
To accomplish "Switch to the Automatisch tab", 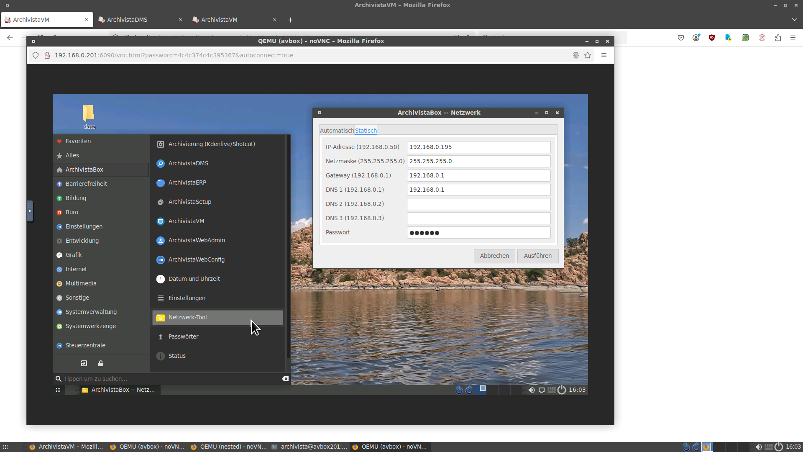I will pyautogui.click(x=337, y=131).
